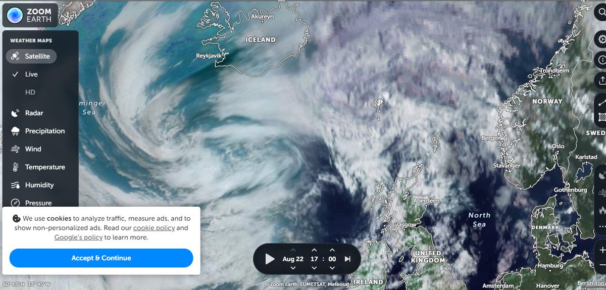The image size is (606, 290).
Task: Select the Satellite weather map
Action: pos(31,56)
